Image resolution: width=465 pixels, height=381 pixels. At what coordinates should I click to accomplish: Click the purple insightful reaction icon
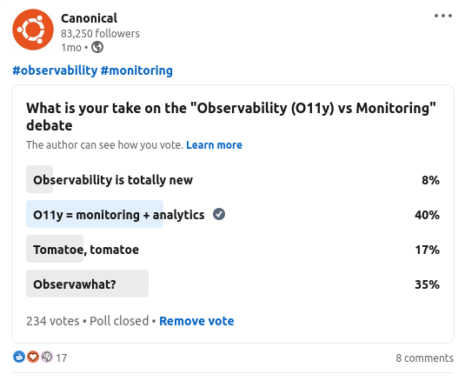click(x=47, y=357)
